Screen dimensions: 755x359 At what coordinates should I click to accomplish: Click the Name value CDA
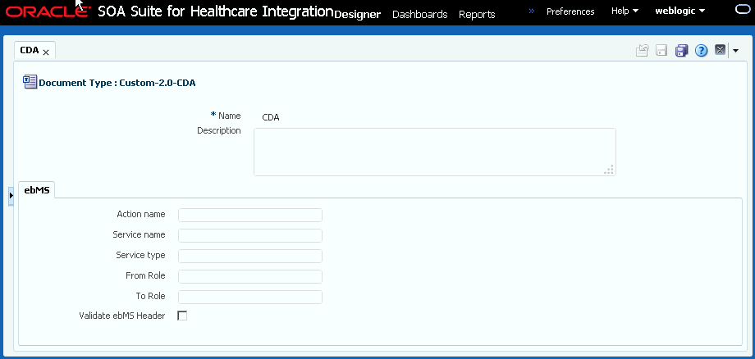tap(271, 117)
